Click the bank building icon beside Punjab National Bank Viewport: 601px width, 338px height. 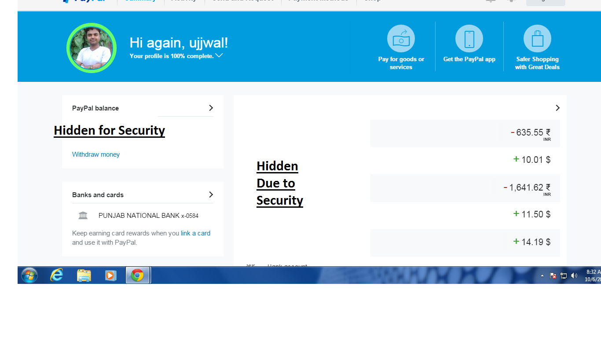pos(83,215)
